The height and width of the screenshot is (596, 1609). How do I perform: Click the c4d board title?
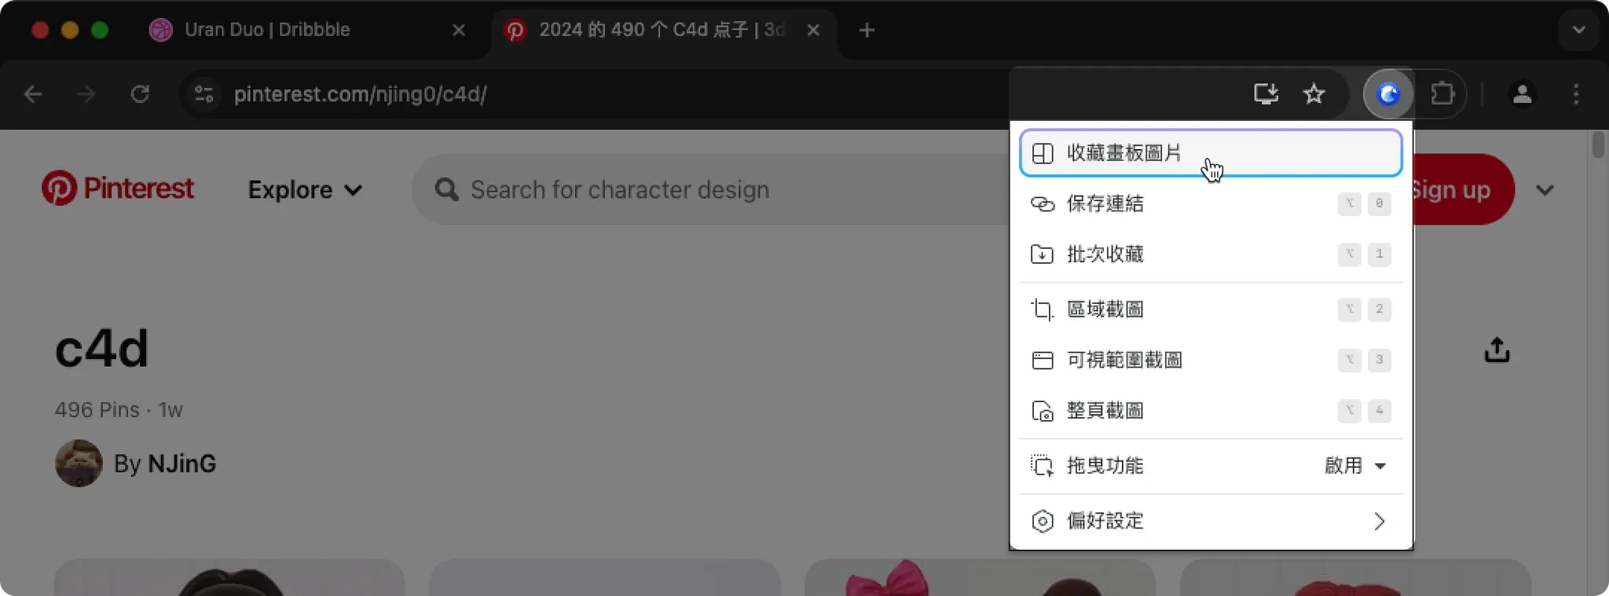click(x=101, y=349)
